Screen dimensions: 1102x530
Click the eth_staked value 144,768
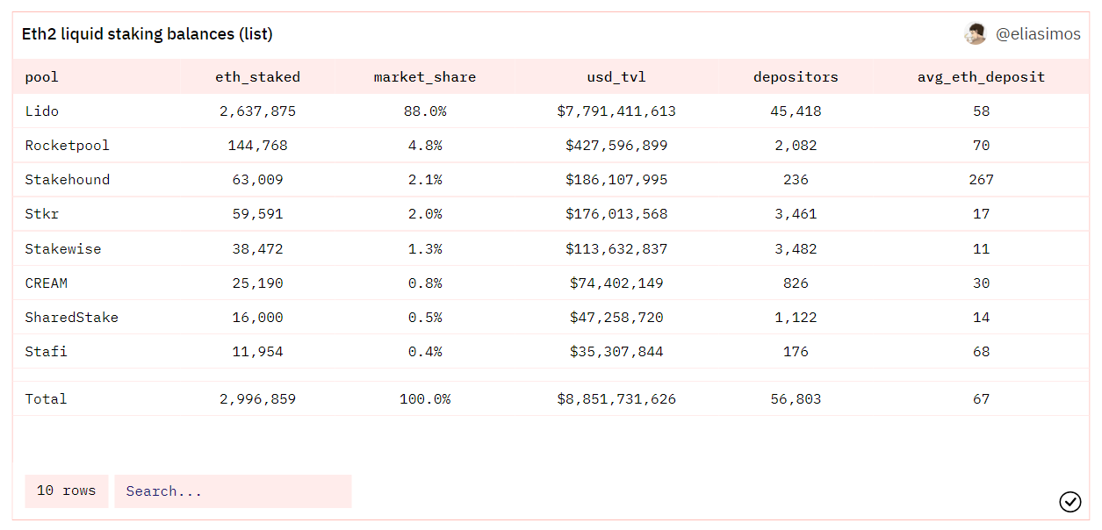(258, 146)
